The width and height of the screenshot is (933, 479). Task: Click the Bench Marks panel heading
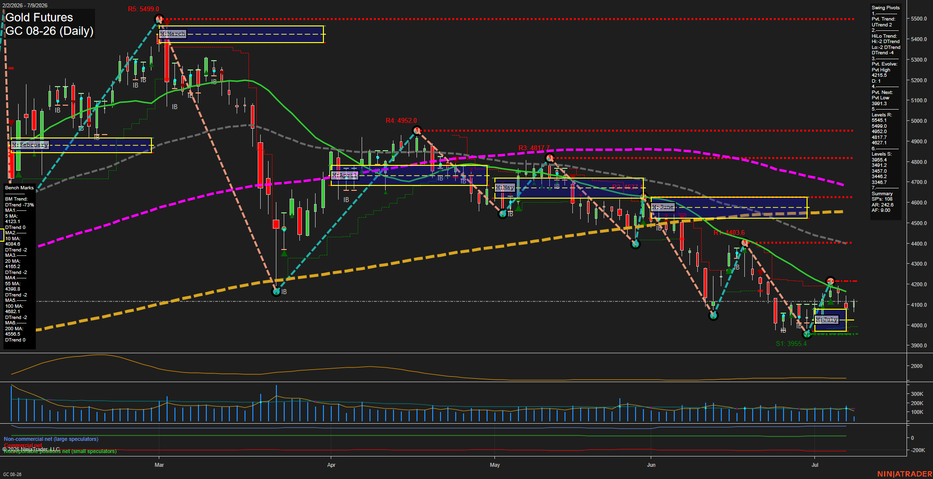[x=20, y=188]
